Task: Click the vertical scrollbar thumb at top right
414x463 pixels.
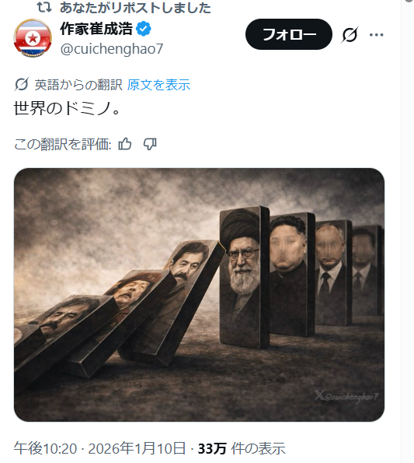Action: tap(409, 1)
